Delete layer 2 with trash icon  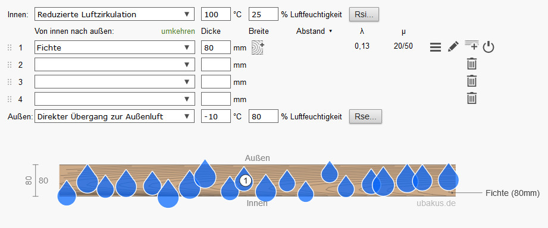pos(472,64)
